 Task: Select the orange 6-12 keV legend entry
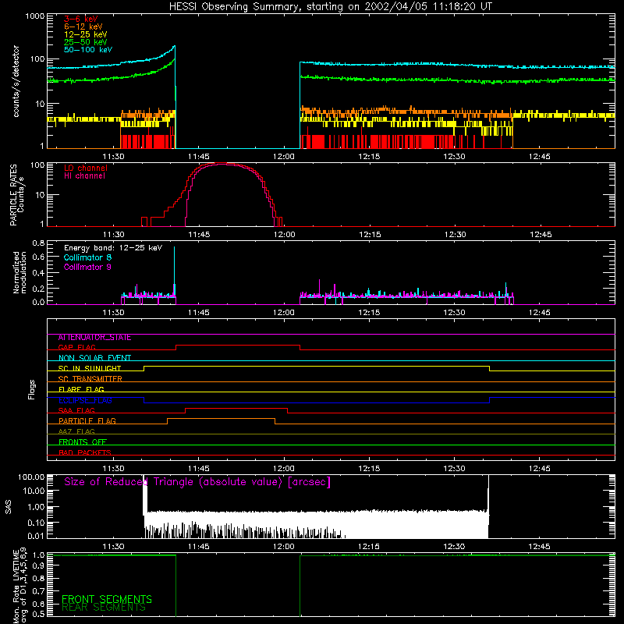83,27
